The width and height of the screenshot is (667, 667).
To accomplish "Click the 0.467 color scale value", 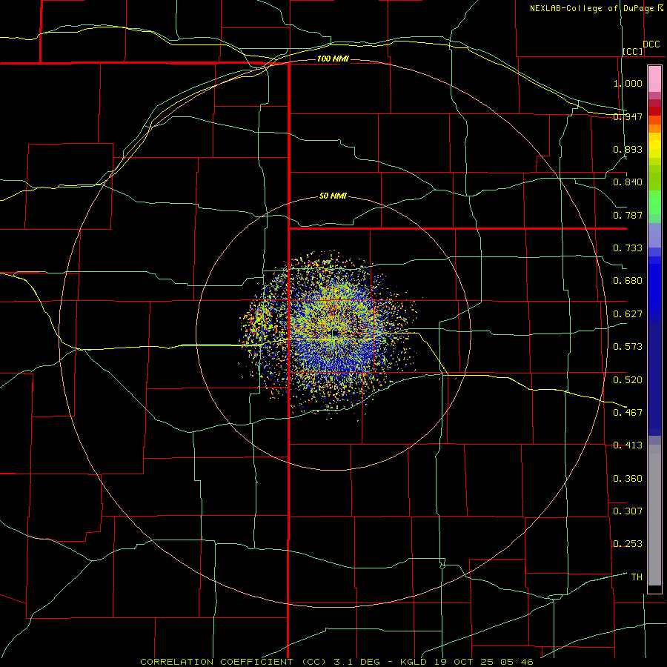I will pyautogui.click(x=628, y=413).
